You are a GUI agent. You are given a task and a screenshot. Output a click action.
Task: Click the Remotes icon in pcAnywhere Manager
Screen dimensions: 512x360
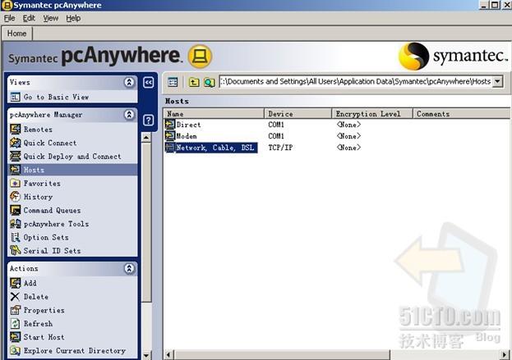coord(16,130)
